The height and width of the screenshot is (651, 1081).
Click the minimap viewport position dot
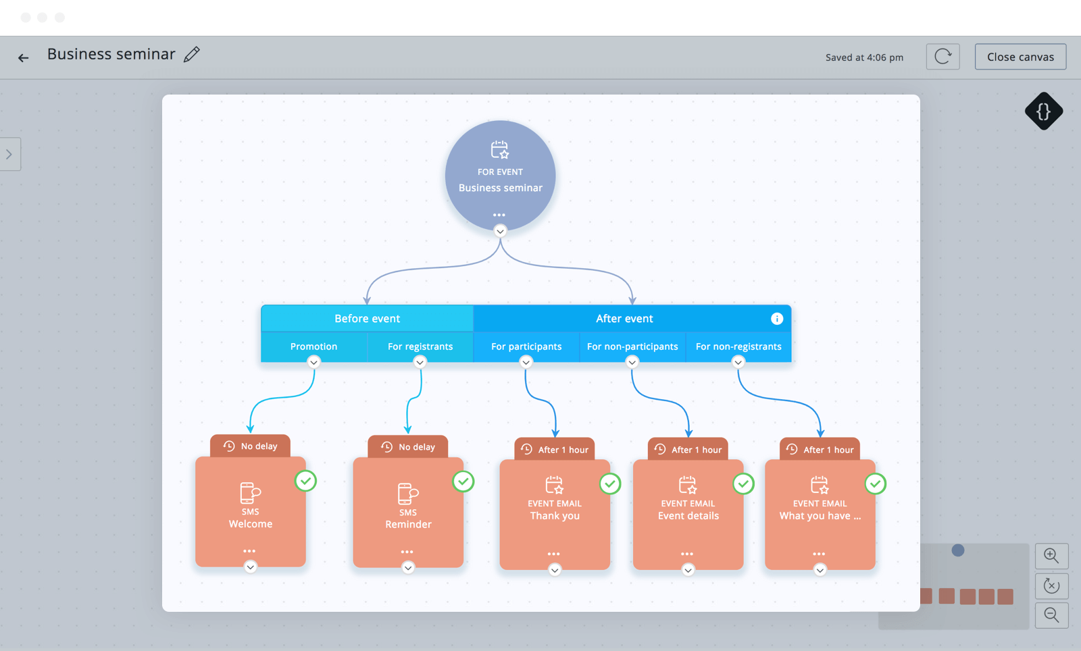[957, 550]
